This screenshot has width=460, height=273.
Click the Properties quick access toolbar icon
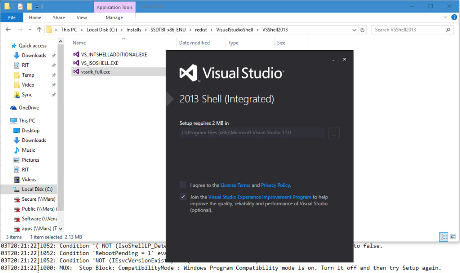point(20,6)
